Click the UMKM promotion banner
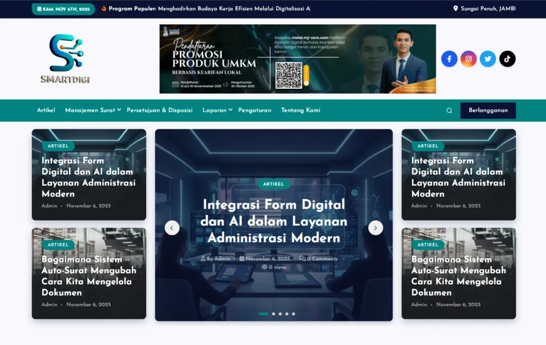The image size is (546, 345). [298, 59]
